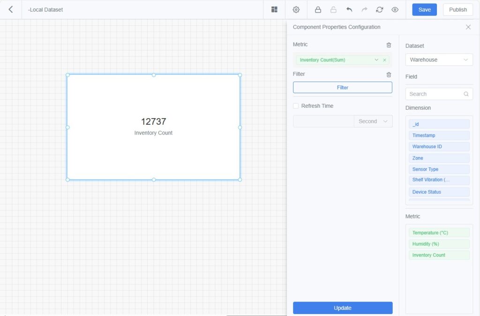Viewport: 480px width, 316px height.
Task: Toggle preview with the eye icon
Action: click(x=395, y=9)
